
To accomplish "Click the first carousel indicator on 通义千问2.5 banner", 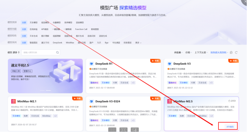I will 42,91.
